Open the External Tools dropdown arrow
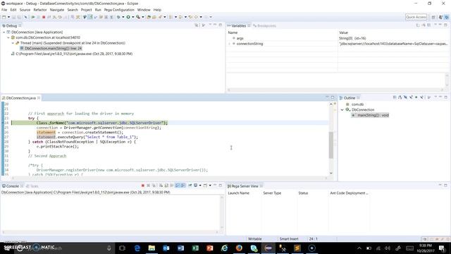 (x=142, y=17)
